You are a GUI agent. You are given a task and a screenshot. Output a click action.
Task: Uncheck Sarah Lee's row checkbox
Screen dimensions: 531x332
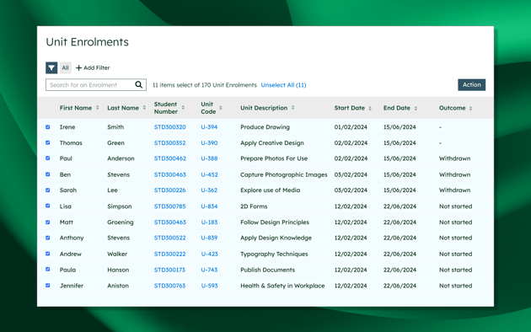pyautogui.click(x=48, y=190)
